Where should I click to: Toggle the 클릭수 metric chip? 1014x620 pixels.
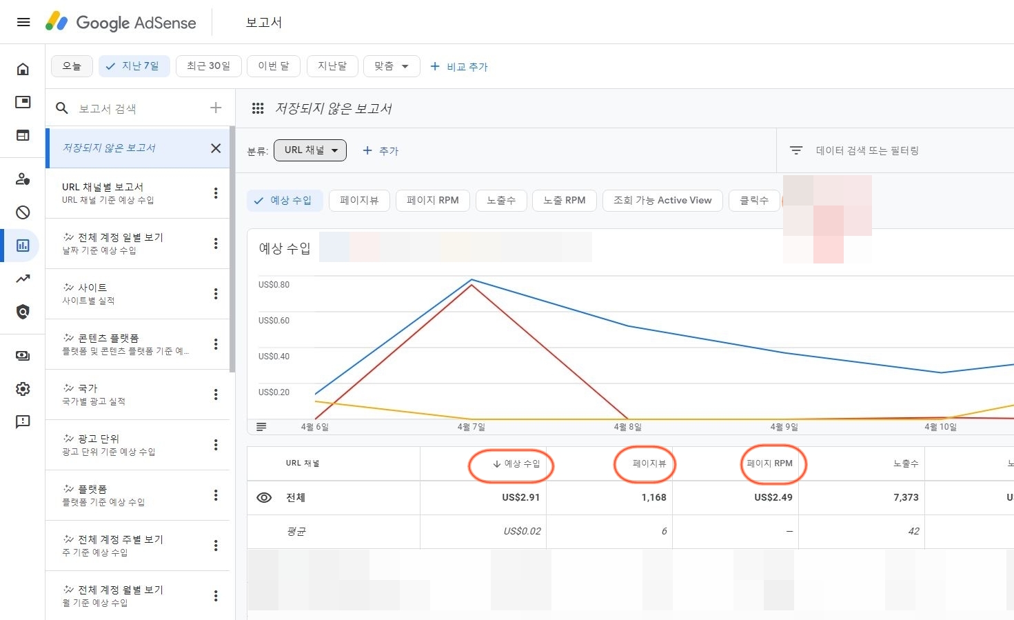tap(754, 201)
